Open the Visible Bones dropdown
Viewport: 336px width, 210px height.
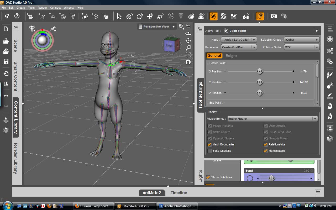272,119
